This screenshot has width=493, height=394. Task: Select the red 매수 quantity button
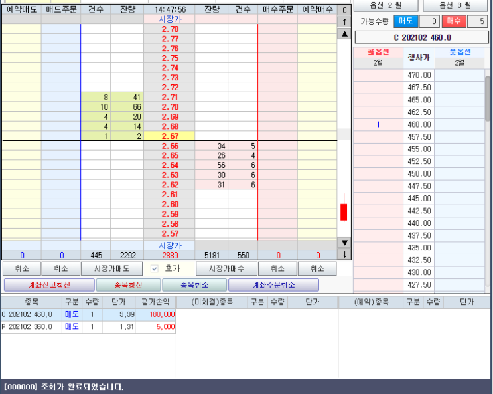(x=454, y=21)
